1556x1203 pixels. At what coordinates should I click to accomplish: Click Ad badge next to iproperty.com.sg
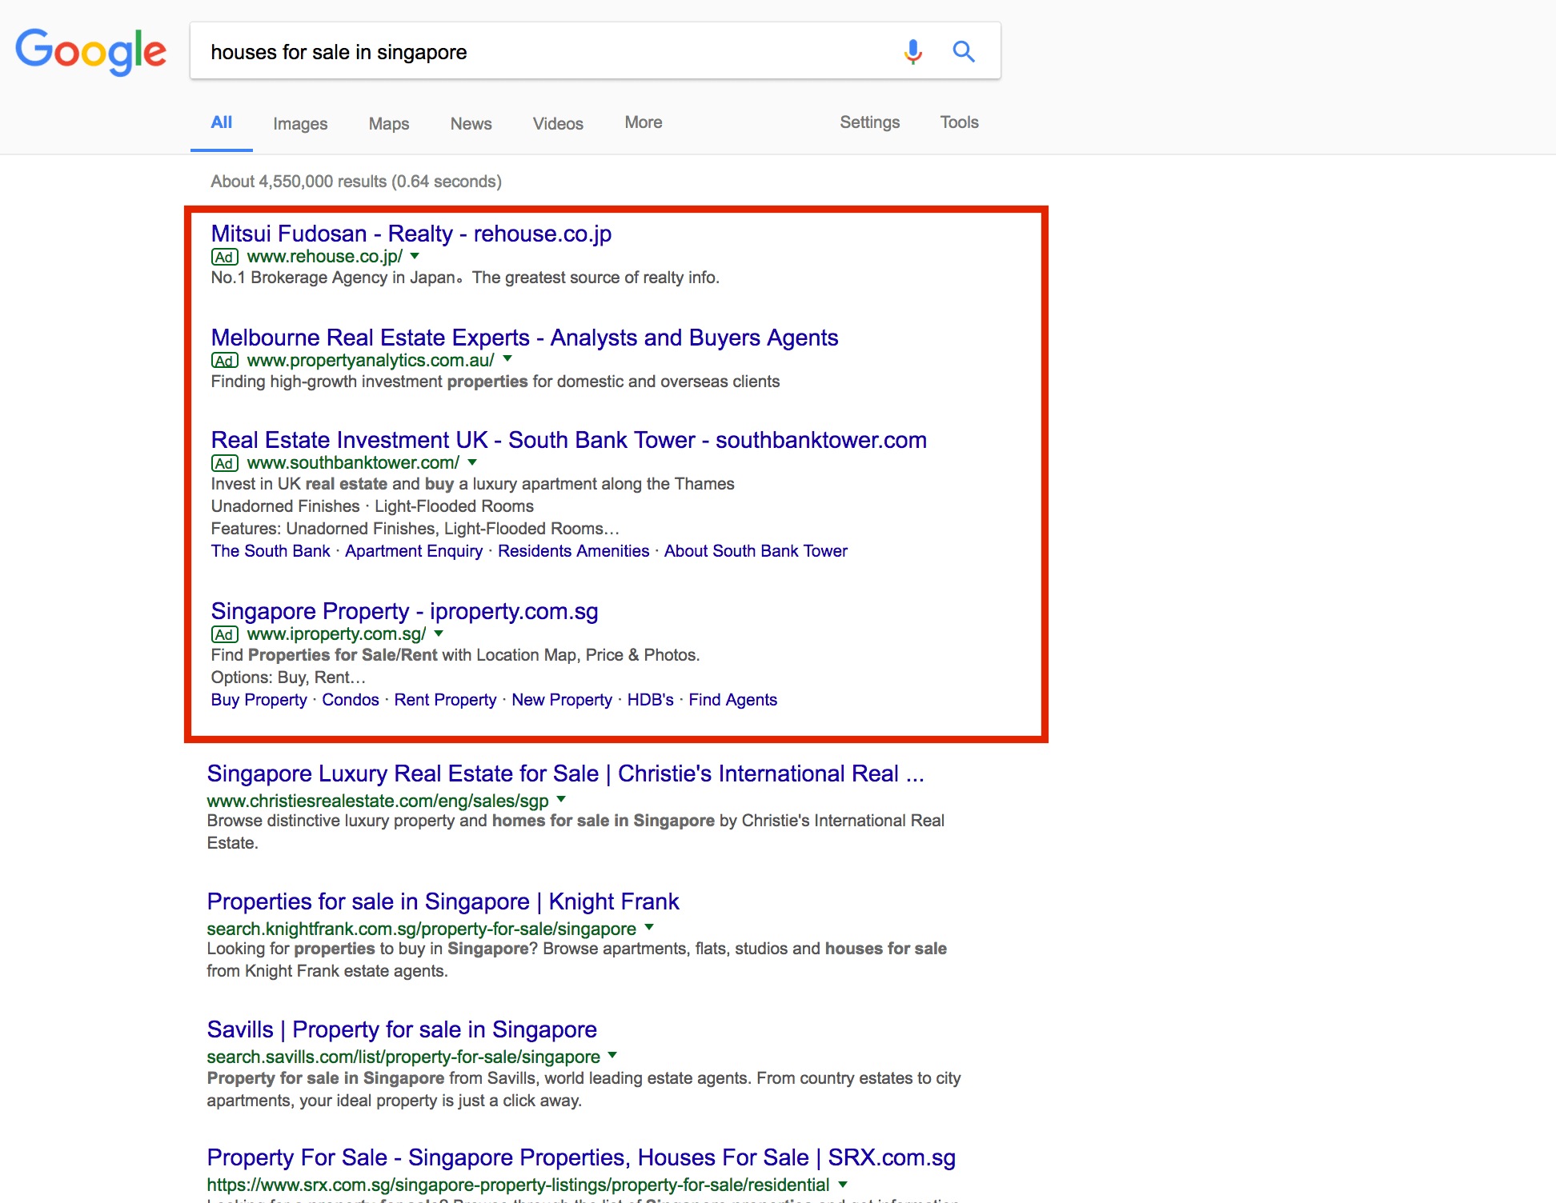click(224, 634)
